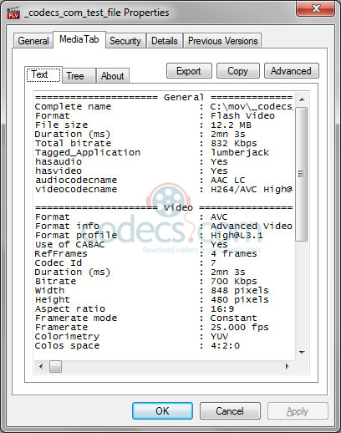The height and width of the screenshot is (433, 341).
Task: Click the '16:9' aspect ratio value
Action: [x=222, y=308]
